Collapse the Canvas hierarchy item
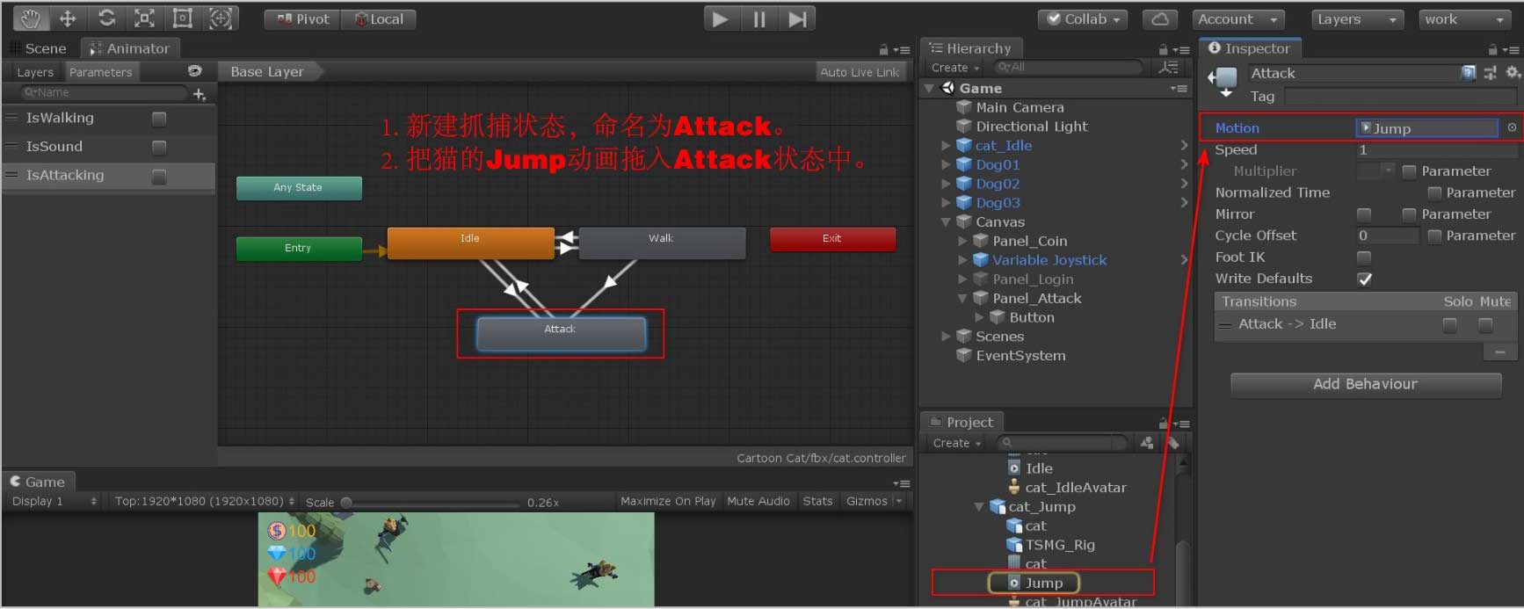This screenshot has width=1524, height=609. pos(946,222)
